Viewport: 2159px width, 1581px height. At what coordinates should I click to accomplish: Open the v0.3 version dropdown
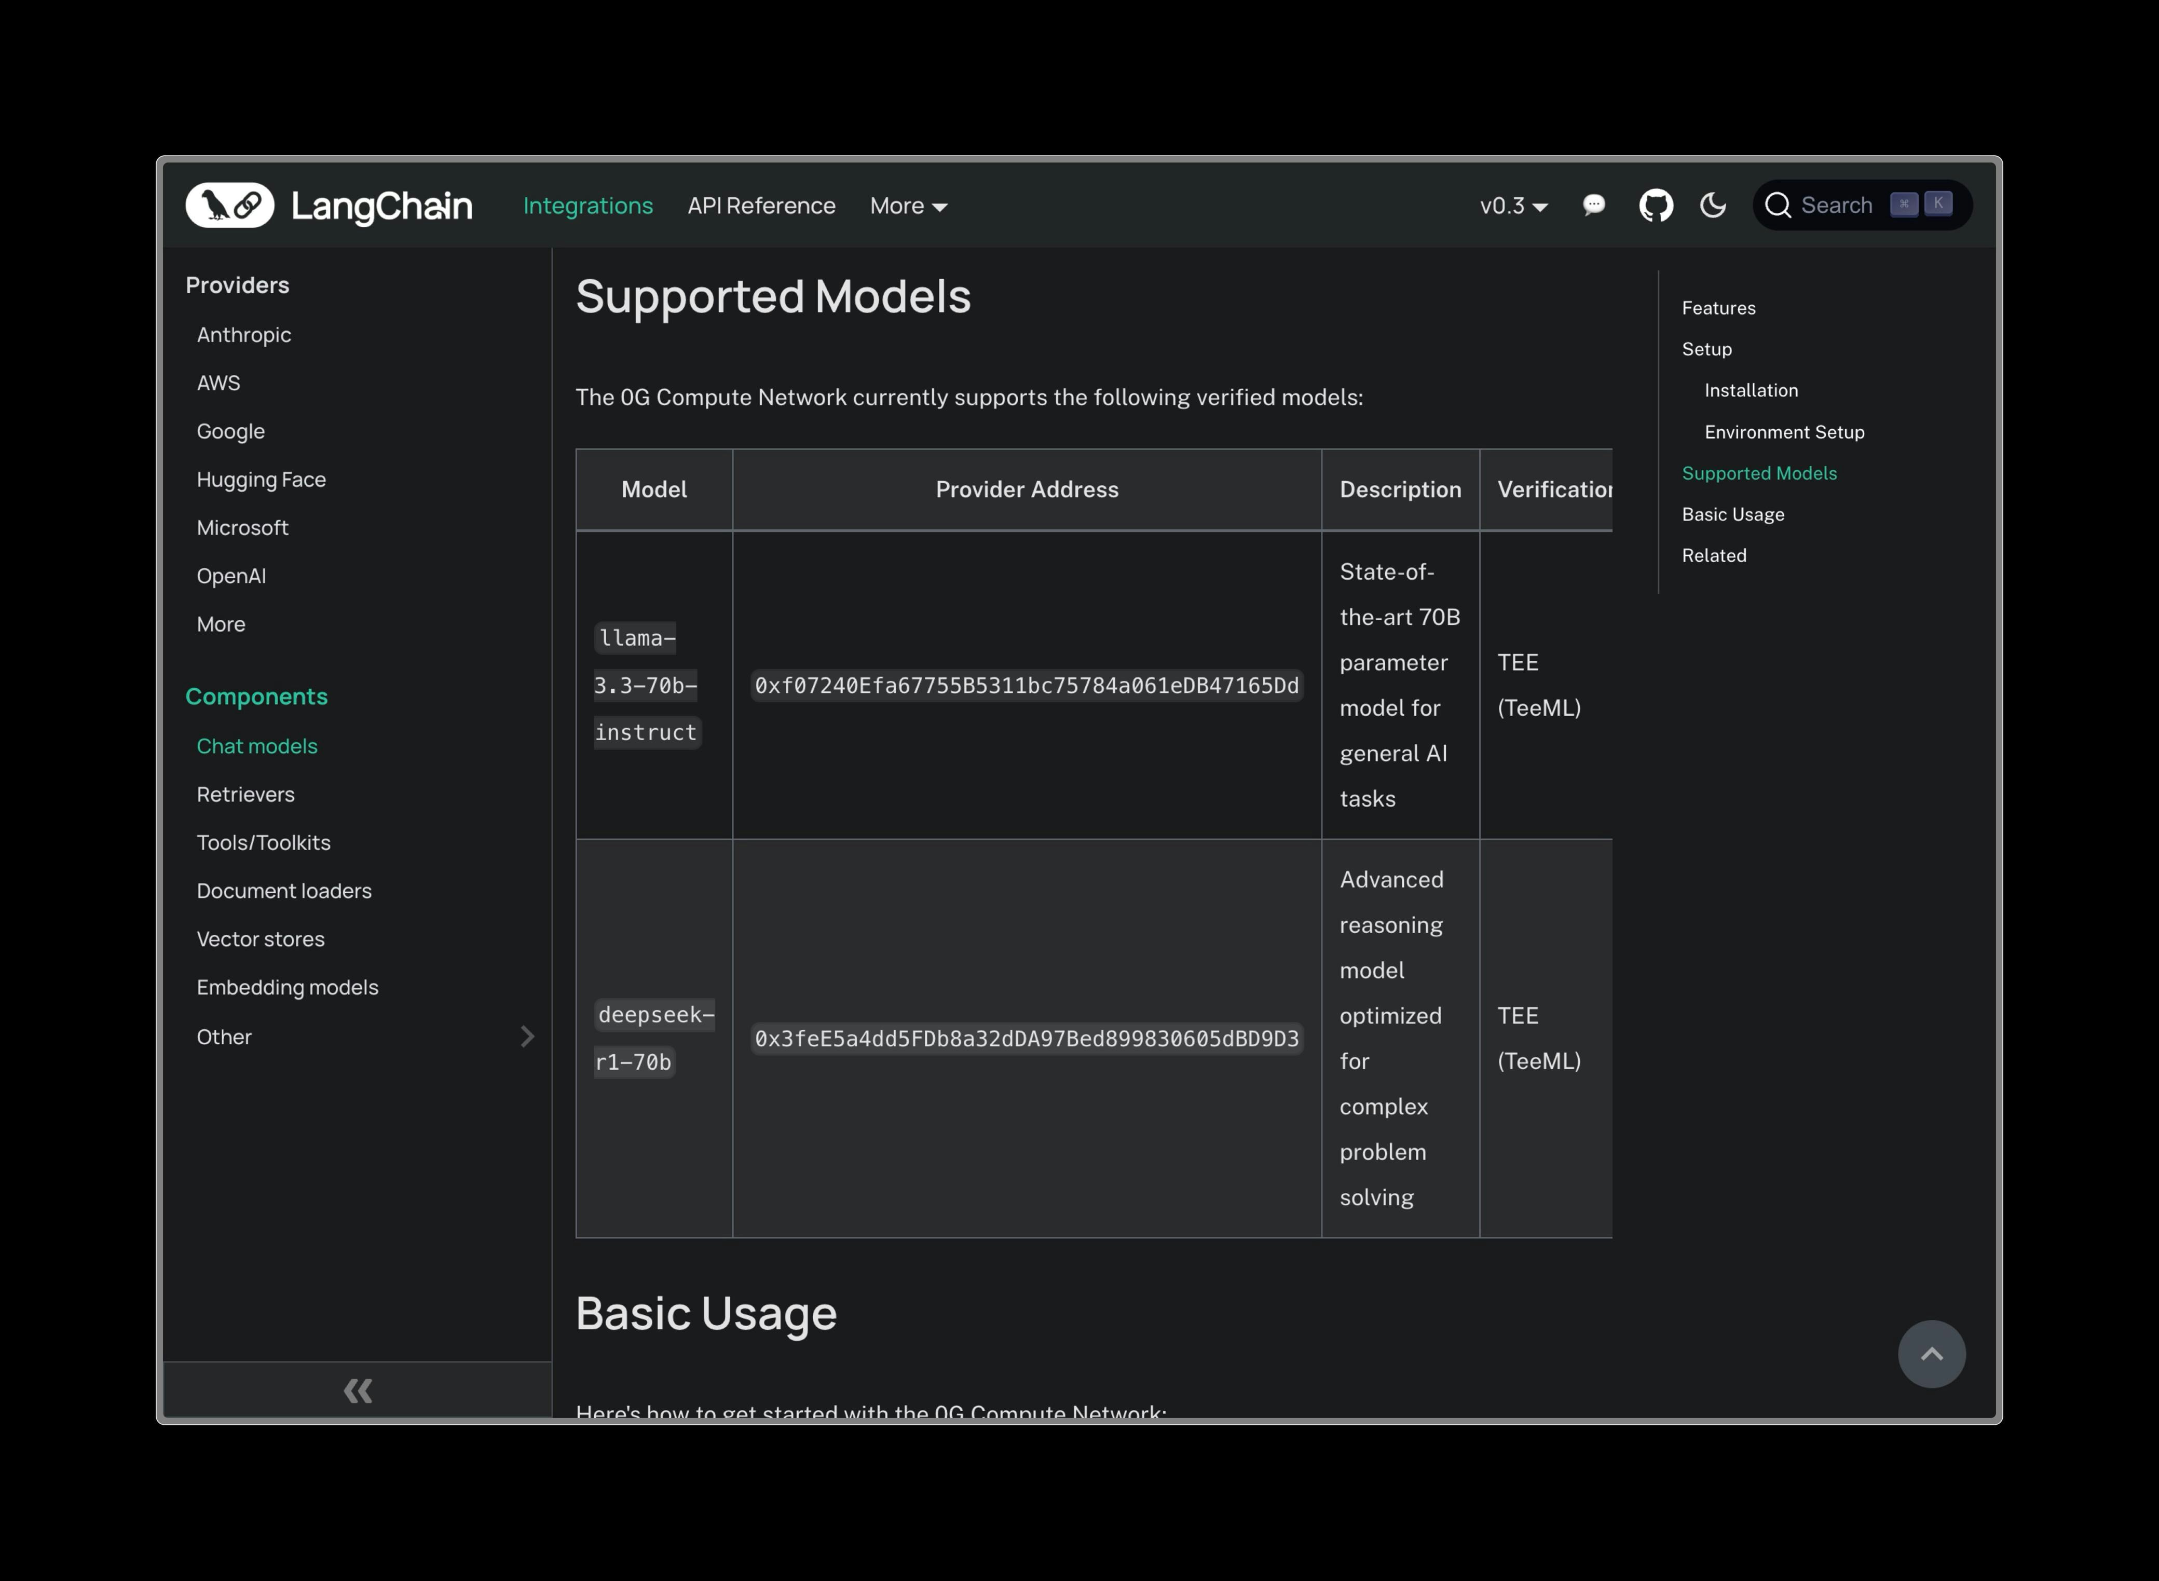1513,206
